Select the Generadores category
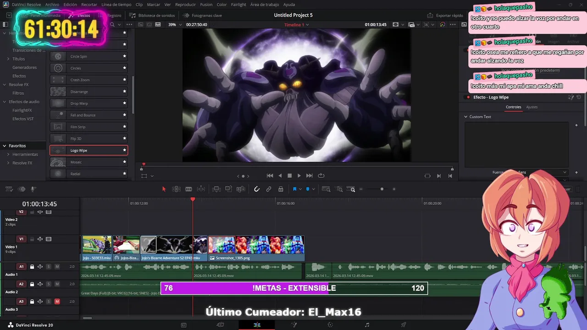 click(x=24, y=67)
